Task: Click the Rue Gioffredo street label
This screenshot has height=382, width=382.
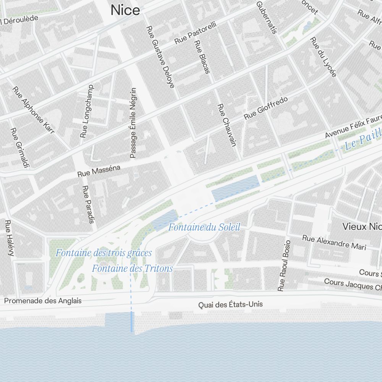Action: (266, 108)
